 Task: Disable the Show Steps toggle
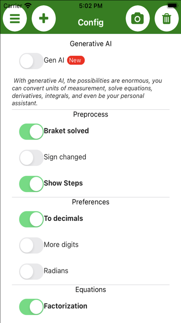(32, 184)
